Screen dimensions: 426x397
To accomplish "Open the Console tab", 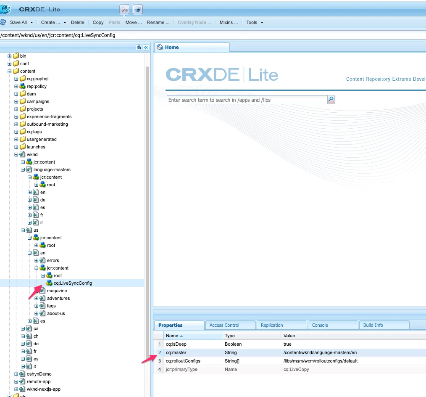I will click(x=333, y=325).
